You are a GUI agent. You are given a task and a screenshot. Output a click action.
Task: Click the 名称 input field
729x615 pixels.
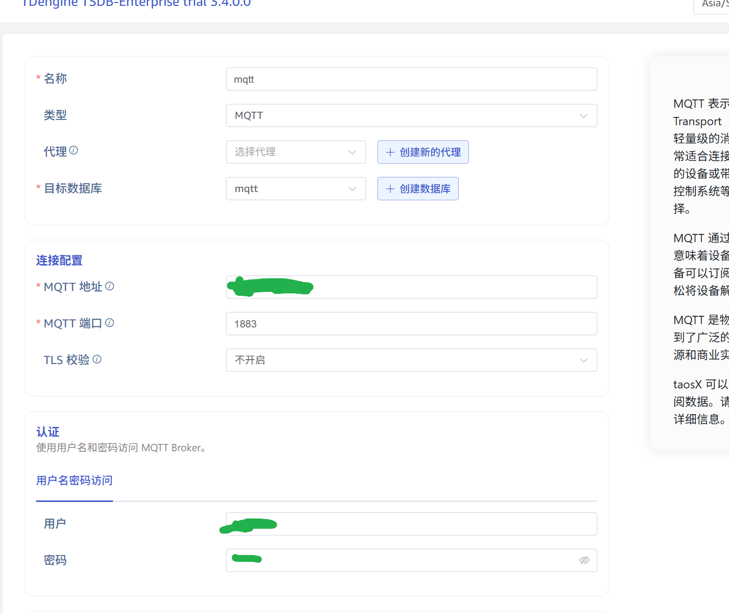click(411, 79)
